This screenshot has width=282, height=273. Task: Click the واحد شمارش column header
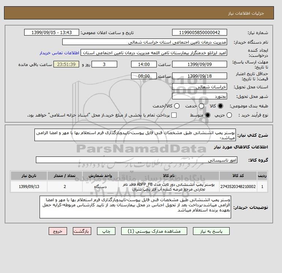click(x=100, y=176)
